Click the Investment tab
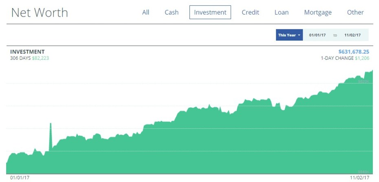 point(210,13)
